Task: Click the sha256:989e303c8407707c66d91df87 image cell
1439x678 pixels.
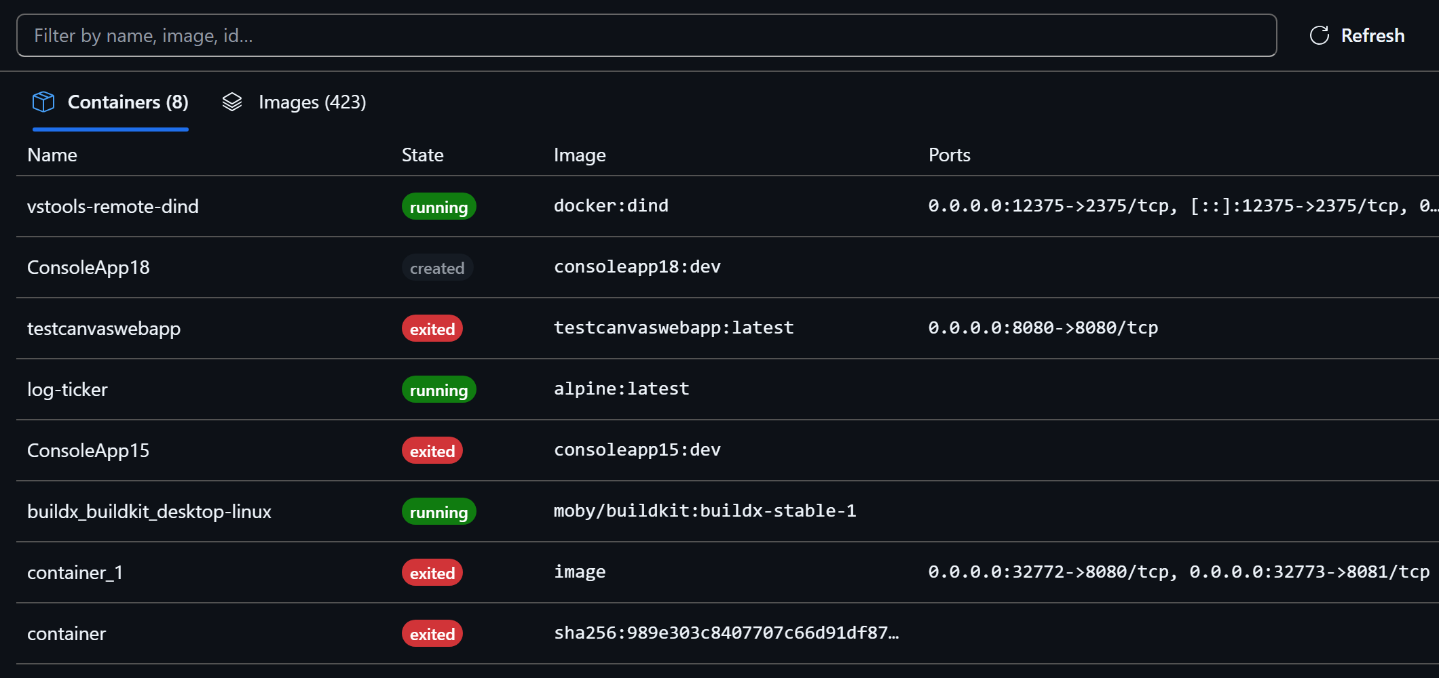Action: [x=726, y=633]
